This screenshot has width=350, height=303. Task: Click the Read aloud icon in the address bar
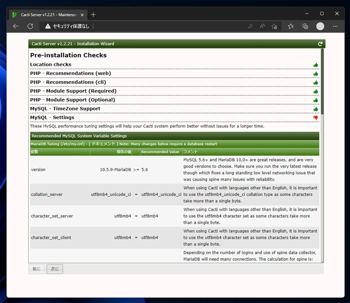(x=262, y=26)
